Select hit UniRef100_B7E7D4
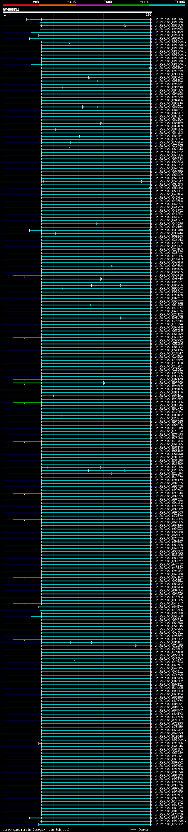Image resolution: width=188 pixels, height=832 pixels. pos(169,441)
